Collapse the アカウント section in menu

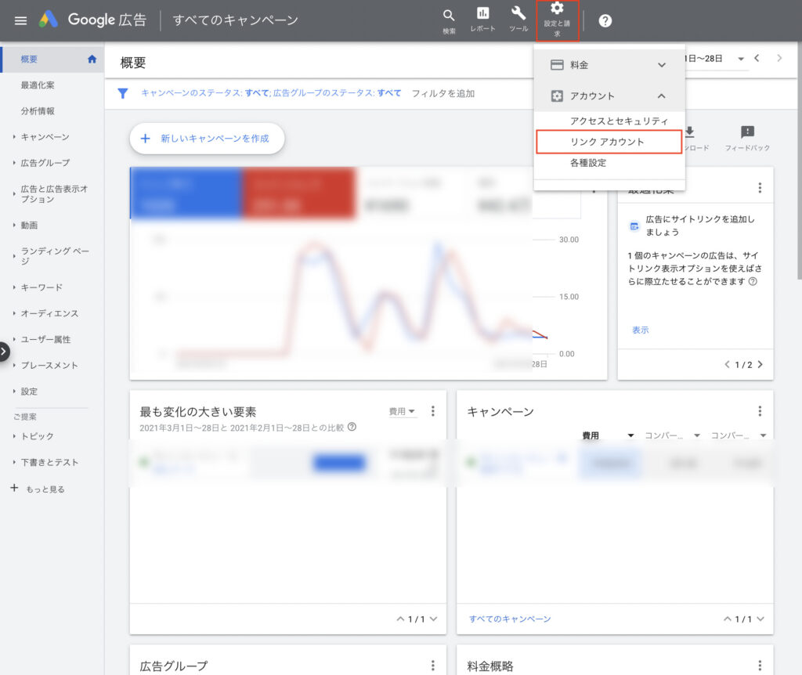pos(661,96)
